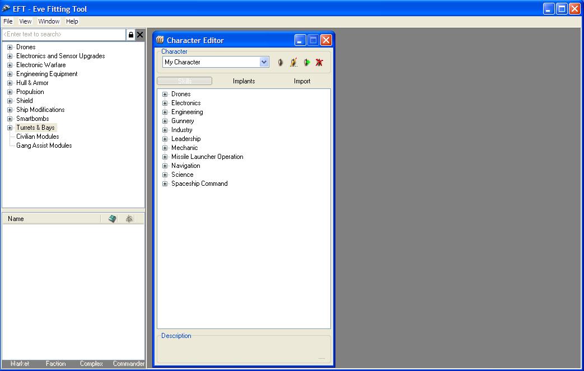This screenshot has height=371, width=584.
Task: Expand Electronics and Sensor Upgrades category
Action: coord(10,56)
